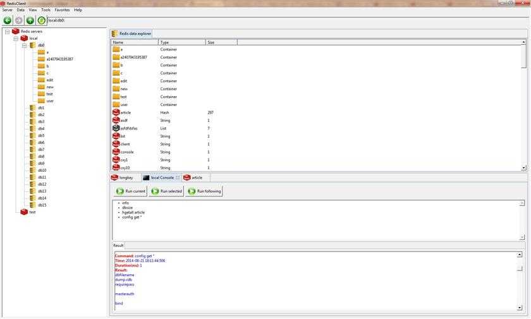Click the greyed-out Forward arrow toolbar icon
The width and height of the screenshot is (531, 319).
[19, 20]
